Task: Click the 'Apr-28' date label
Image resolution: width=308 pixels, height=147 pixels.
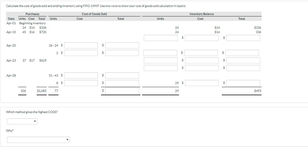Action: pos(11,75)
